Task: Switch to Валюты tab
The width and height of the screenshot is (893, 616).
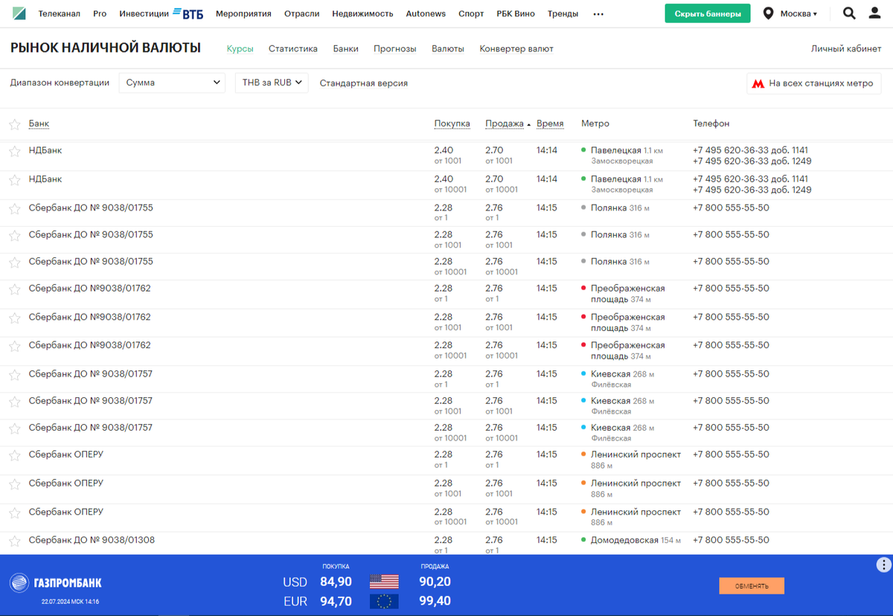Action: pyautogui.click(x=448, y=48)
